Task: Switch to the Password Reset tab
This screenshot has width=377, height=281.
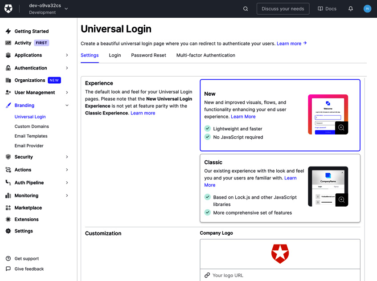Action: click(x=148, y=55)
